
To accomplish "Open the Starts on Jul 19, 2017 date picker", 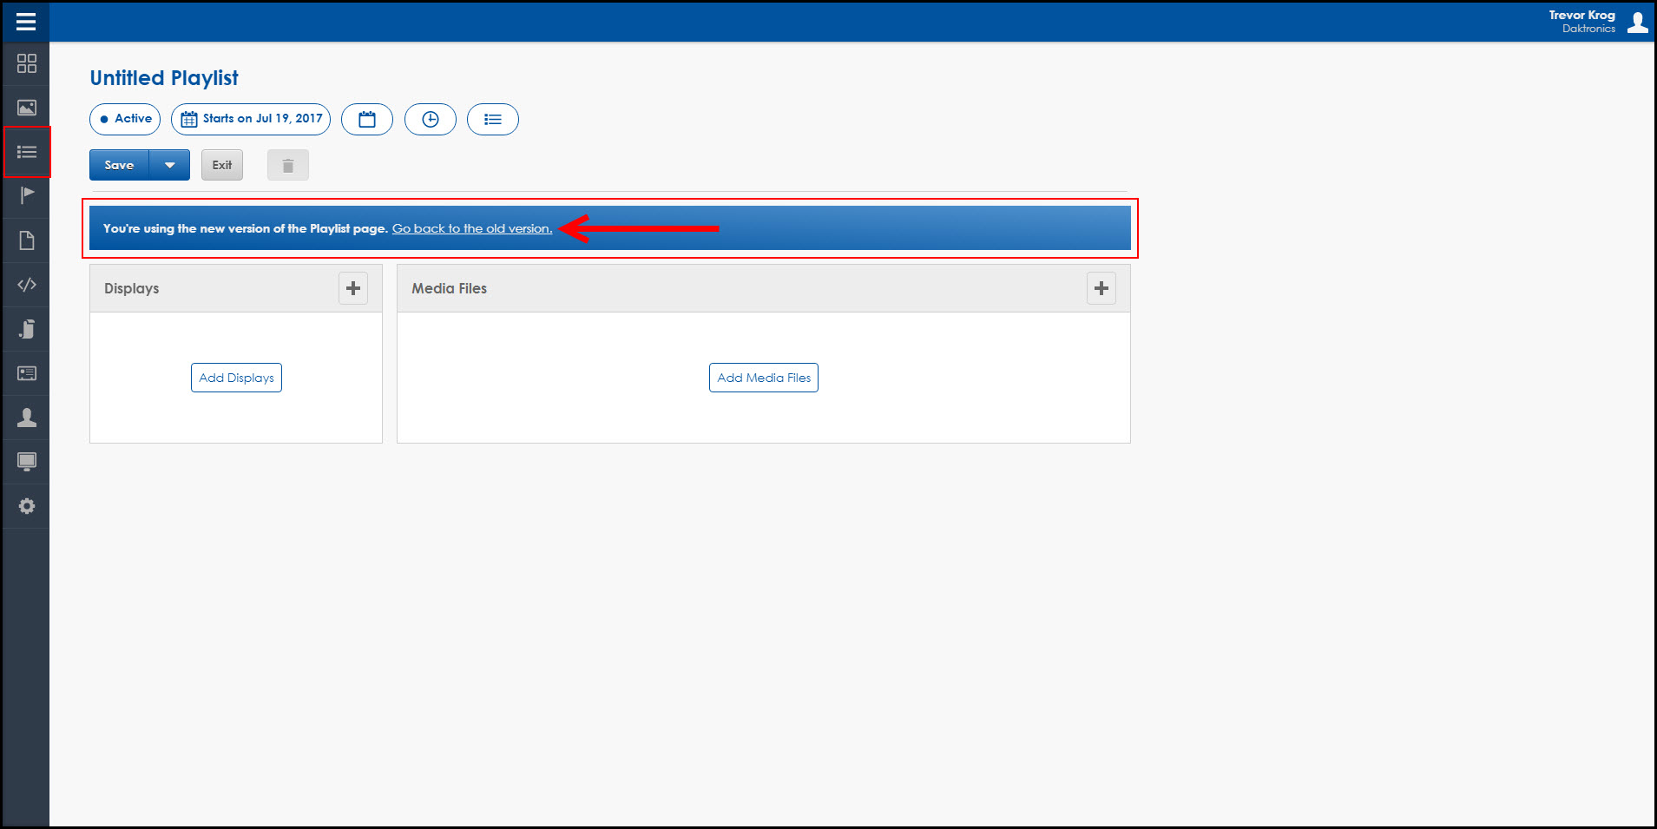I will pyautogui.click(x=251, y=119).
